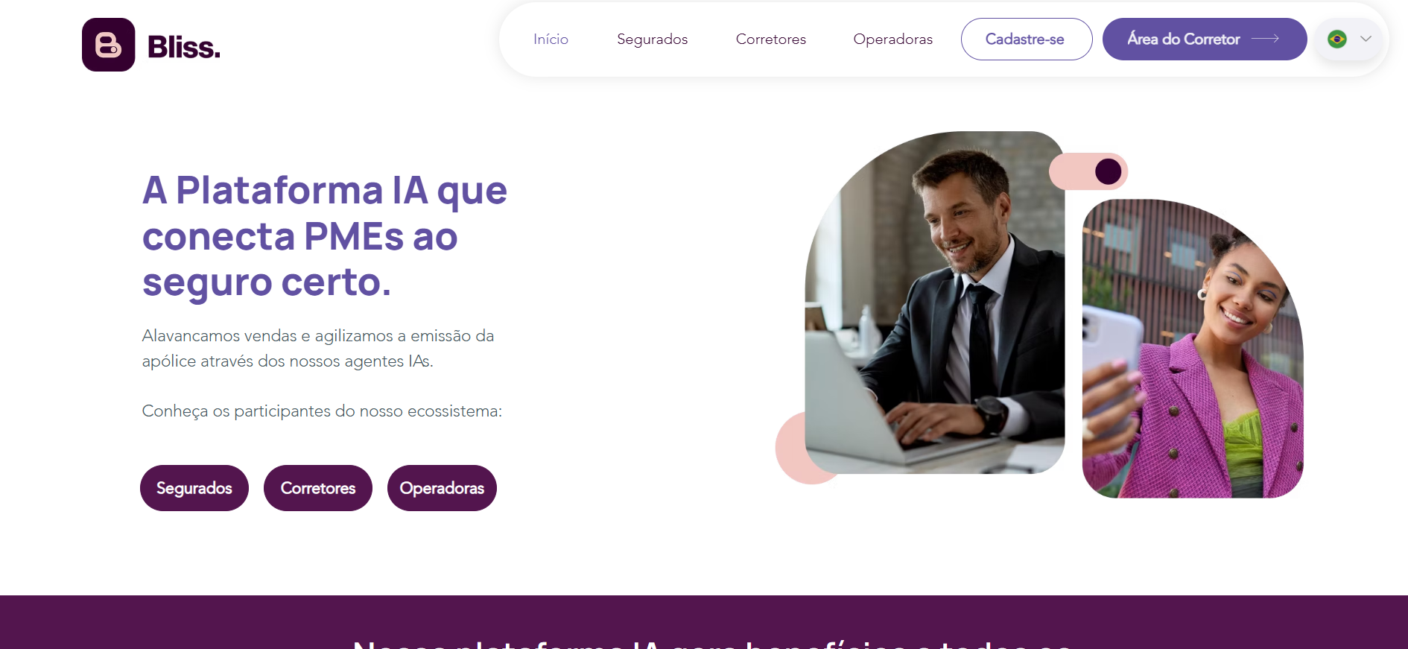
Task: Click the Cadastre-se outlined button
Action: click(1027, 39)
